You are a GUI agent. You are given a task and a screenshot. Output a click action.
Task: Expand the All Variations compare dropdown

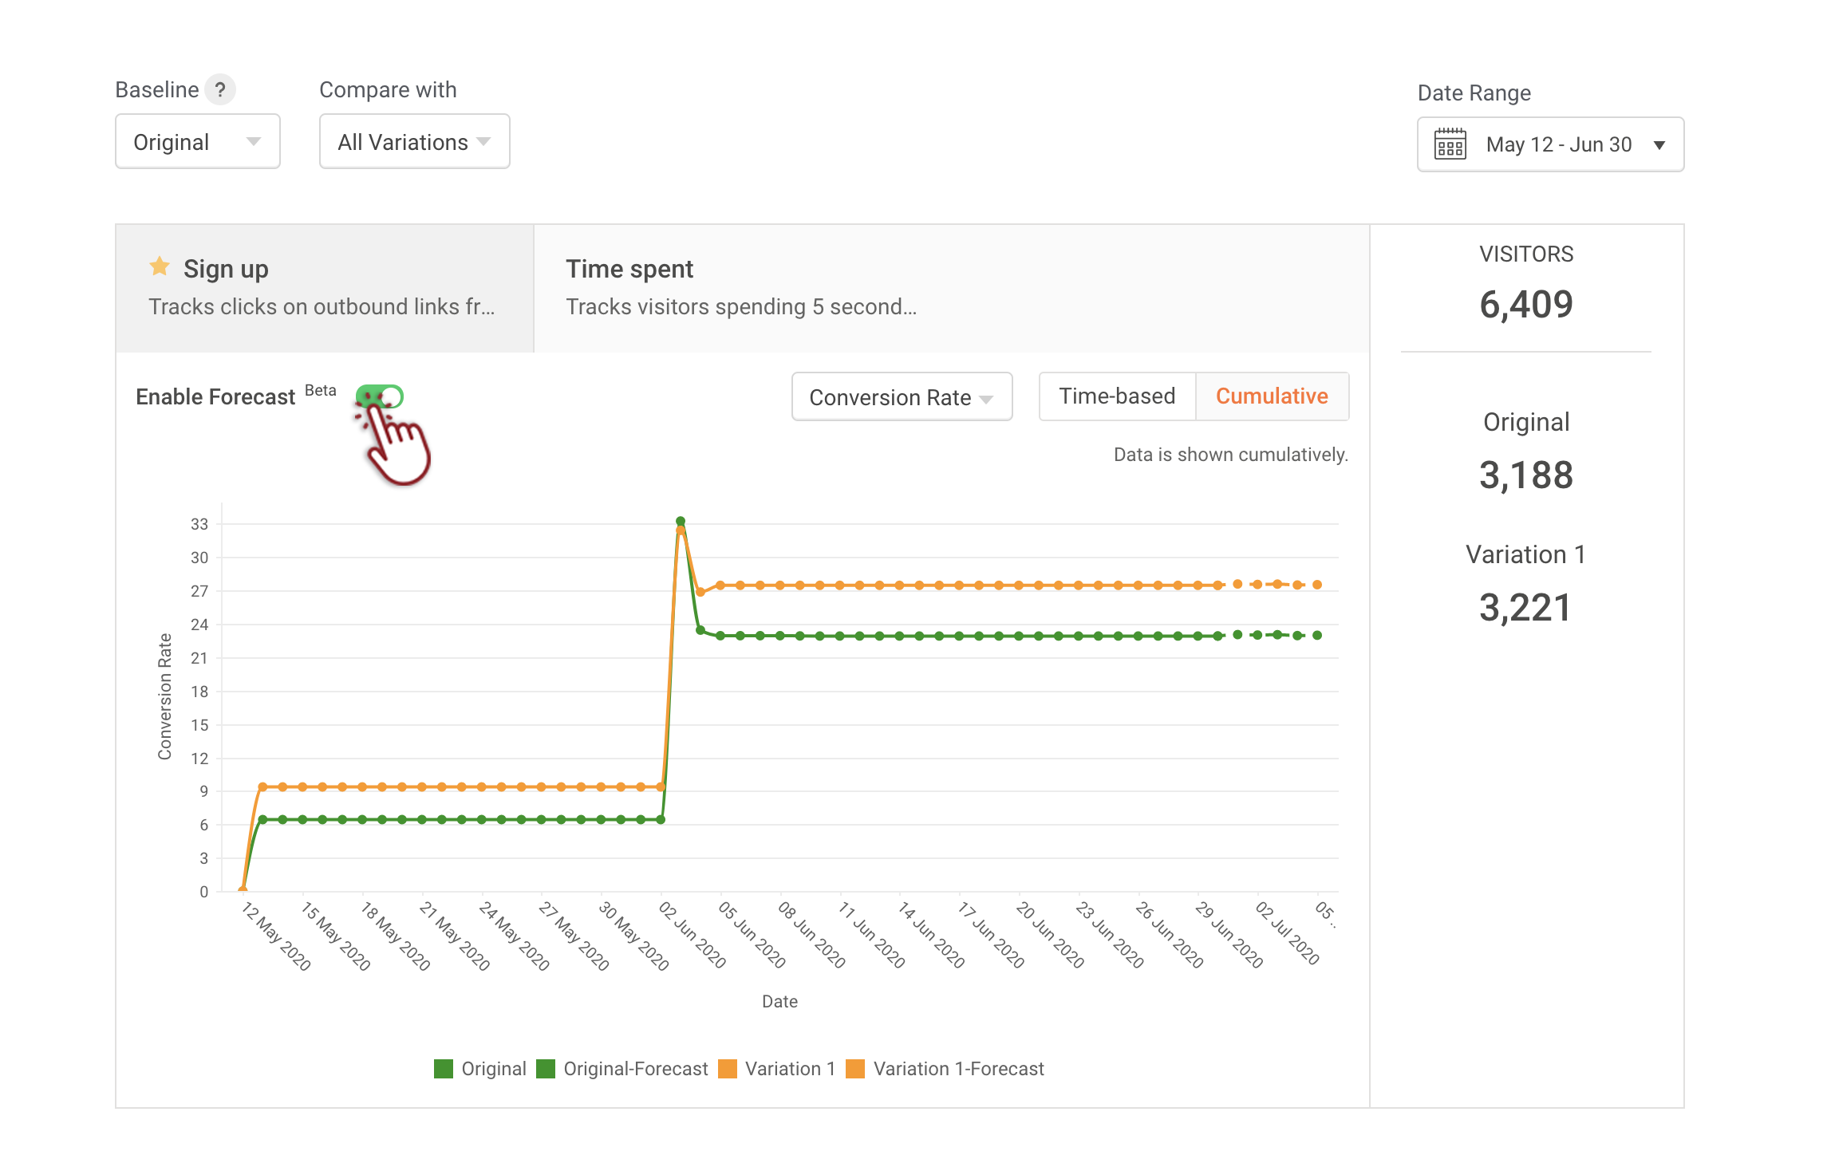pyautogui.click(x=414, y=142)
